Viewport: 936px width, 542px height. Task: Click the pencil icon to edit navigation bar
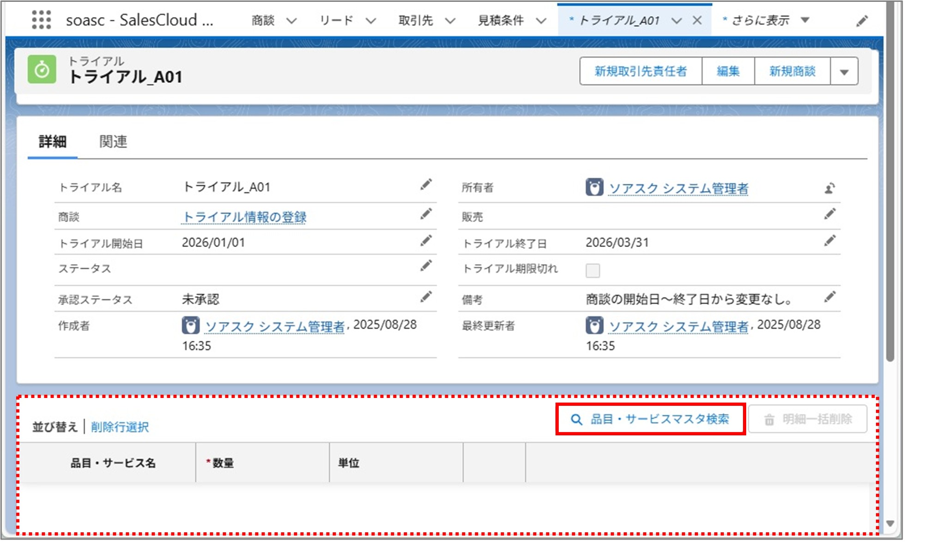pos(862,21)
